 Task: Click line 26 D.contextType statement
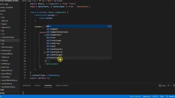(x=45, y=75)
